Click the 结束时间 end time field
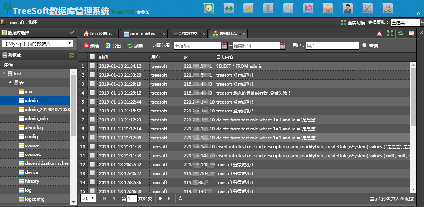 256,46
